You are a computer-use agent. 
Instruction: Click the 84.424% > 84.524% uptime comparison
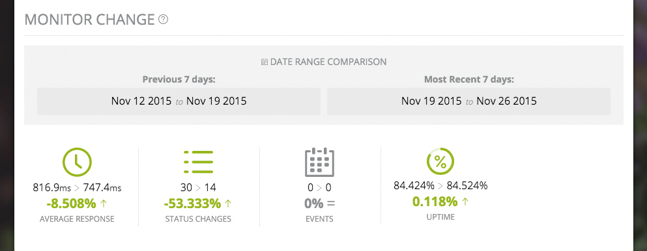440,186
